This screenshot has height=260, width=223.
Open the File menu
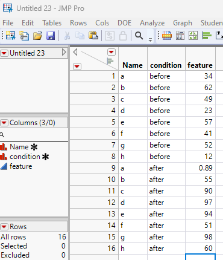pyautogui.click(x=8, y=23)
